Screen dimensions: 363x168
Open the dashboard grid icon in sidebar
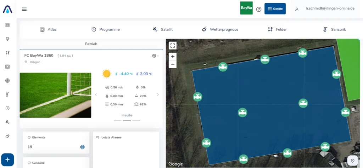click(7, 25)
